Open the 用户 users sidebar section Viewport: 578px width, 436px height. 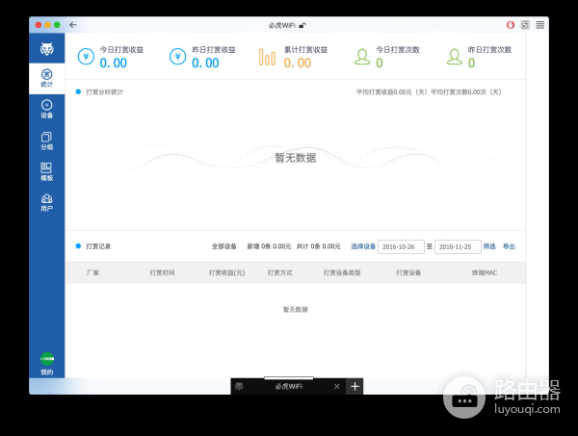tap(47, 203)
